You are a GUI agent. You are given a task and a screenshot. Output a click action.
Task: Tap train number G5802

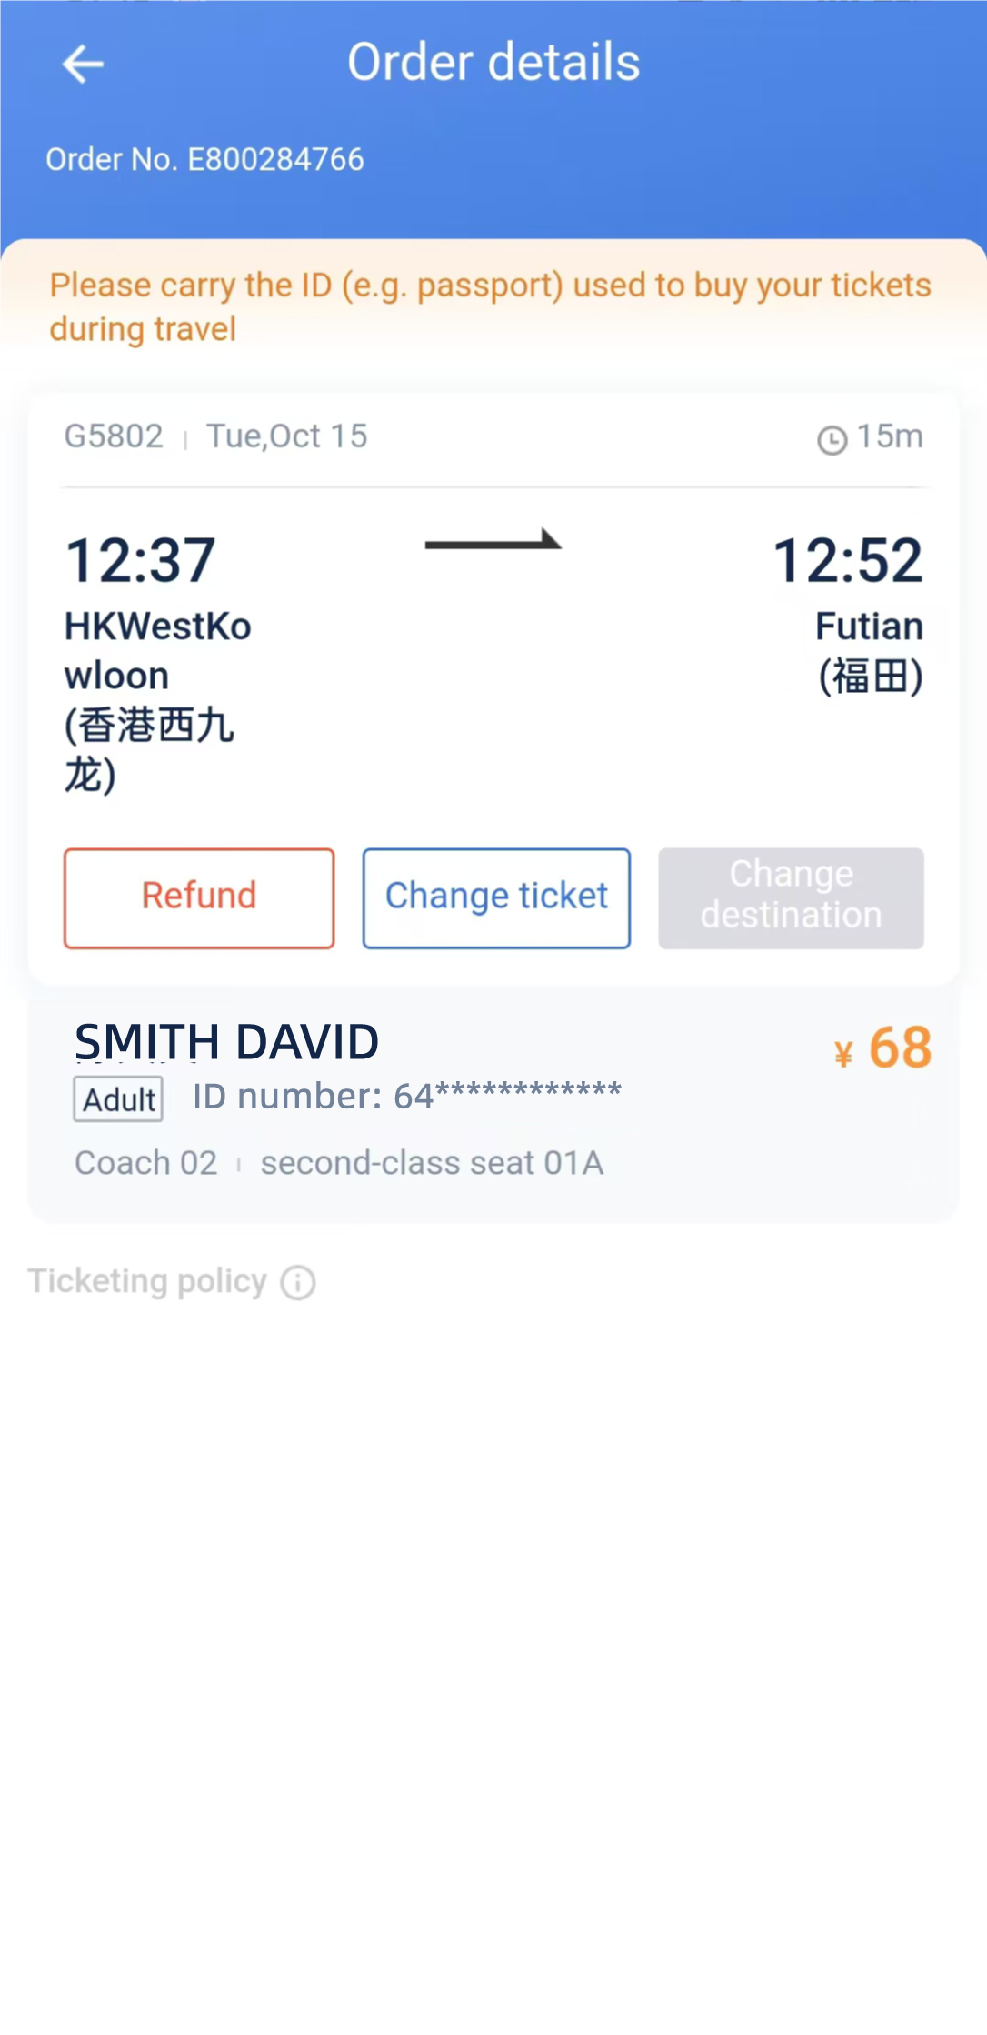114,436
